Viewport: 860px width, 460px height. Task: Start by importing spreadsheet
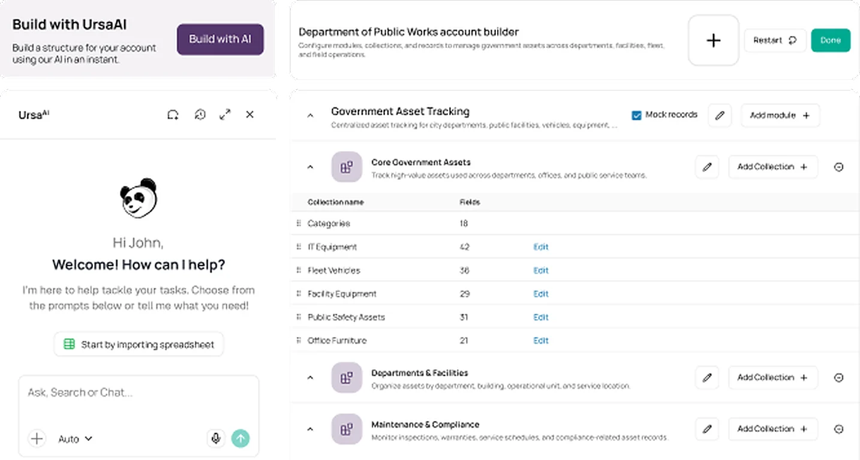(139, 344)
